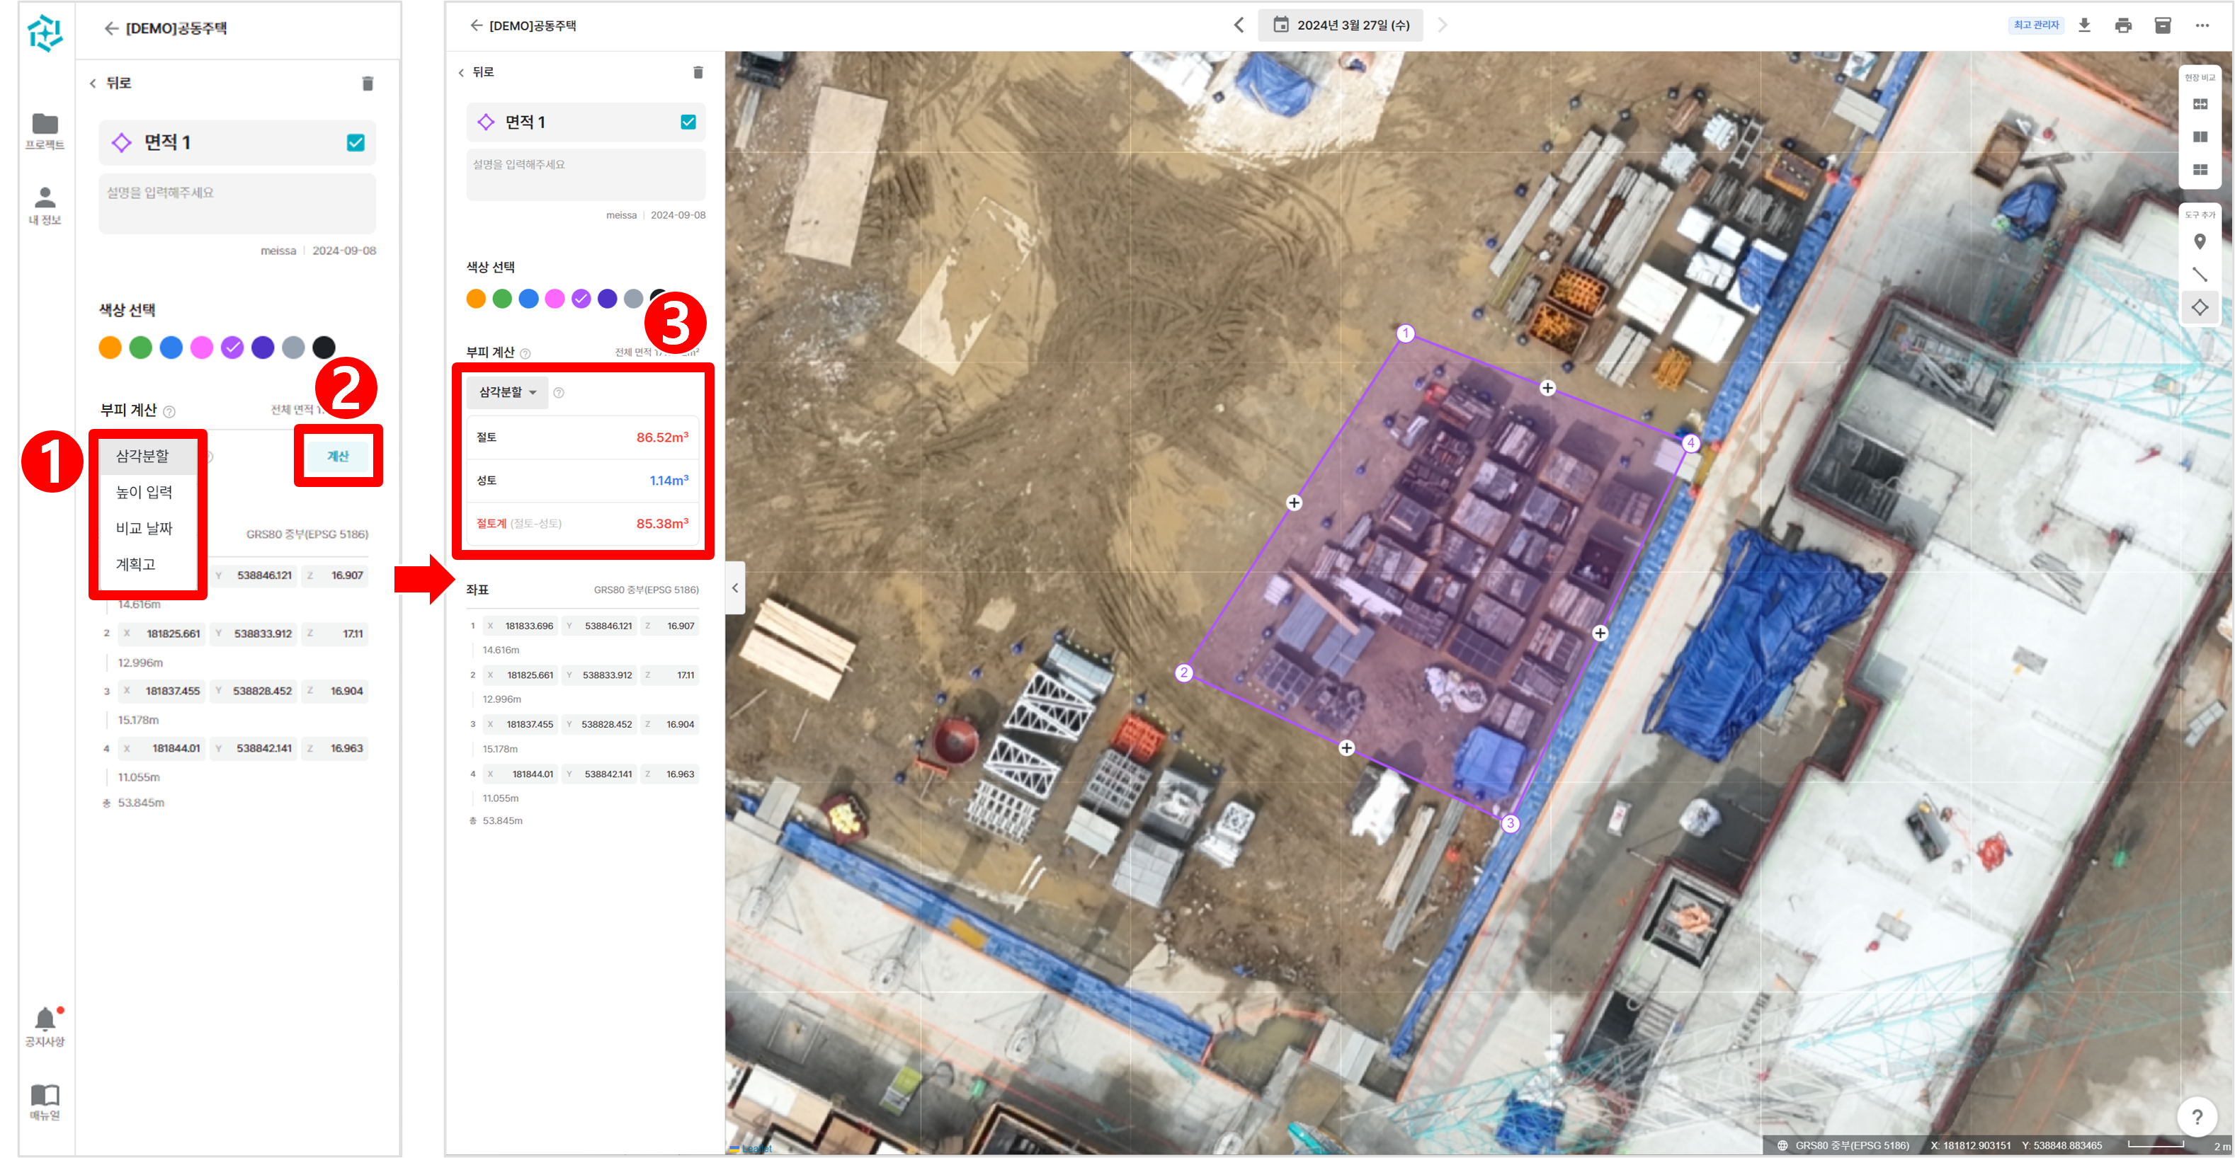This screenshot has width=2235, height=1158.
Task: Choose 계획고 from the method list
Action: [x=135, y=564]
